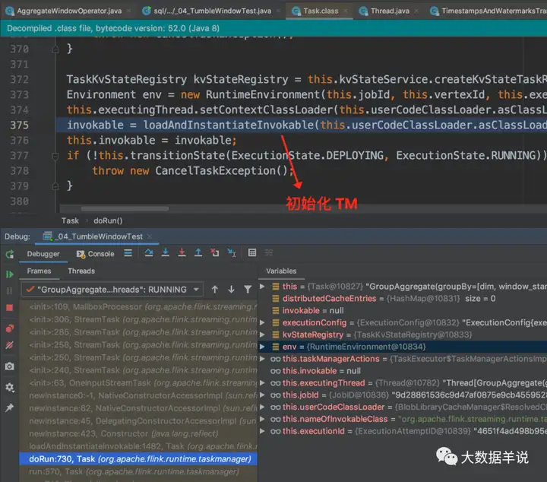Screen dimensions: 547x482
Task: Click the Step Over debugger icon
Action: pos(148,253)
